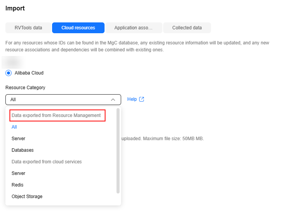Select Databases from the dropdown
282x212 pixels.
tap(23, 150)
